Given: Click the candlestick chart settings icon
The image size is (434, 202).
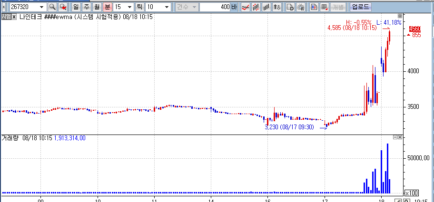Looking at the screenshot, I should click(x=314, y=7).
